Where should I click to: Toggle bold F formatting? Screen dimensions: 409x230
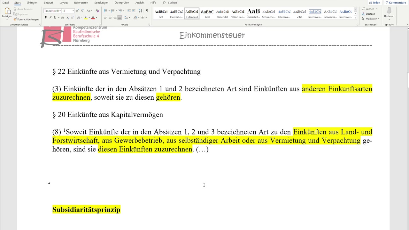[x=46, y=18]
